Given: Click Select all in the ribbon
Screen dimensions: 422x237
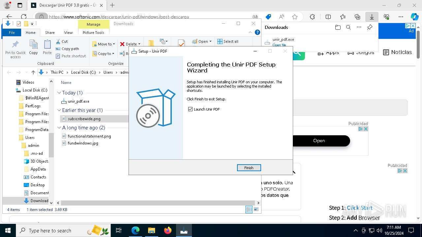Looking at the screenshot, I should pyautogui.click(x=227, y=41).
